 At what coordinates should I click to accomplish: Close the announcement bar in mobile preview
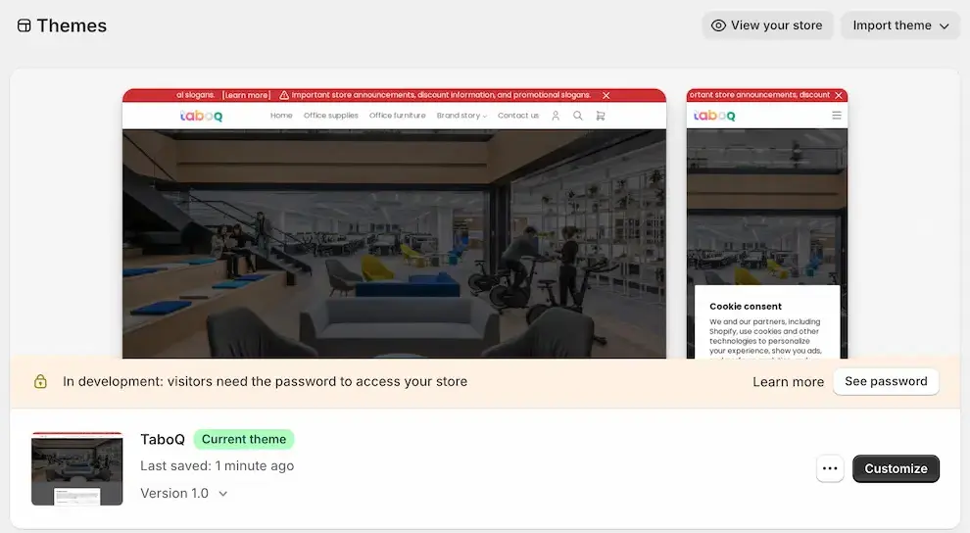point(839,96)
